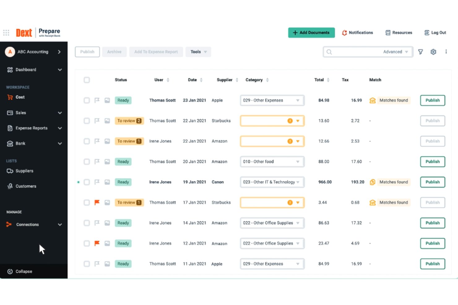Flag the 14 Jan Amazon receipt

point(97,223)
